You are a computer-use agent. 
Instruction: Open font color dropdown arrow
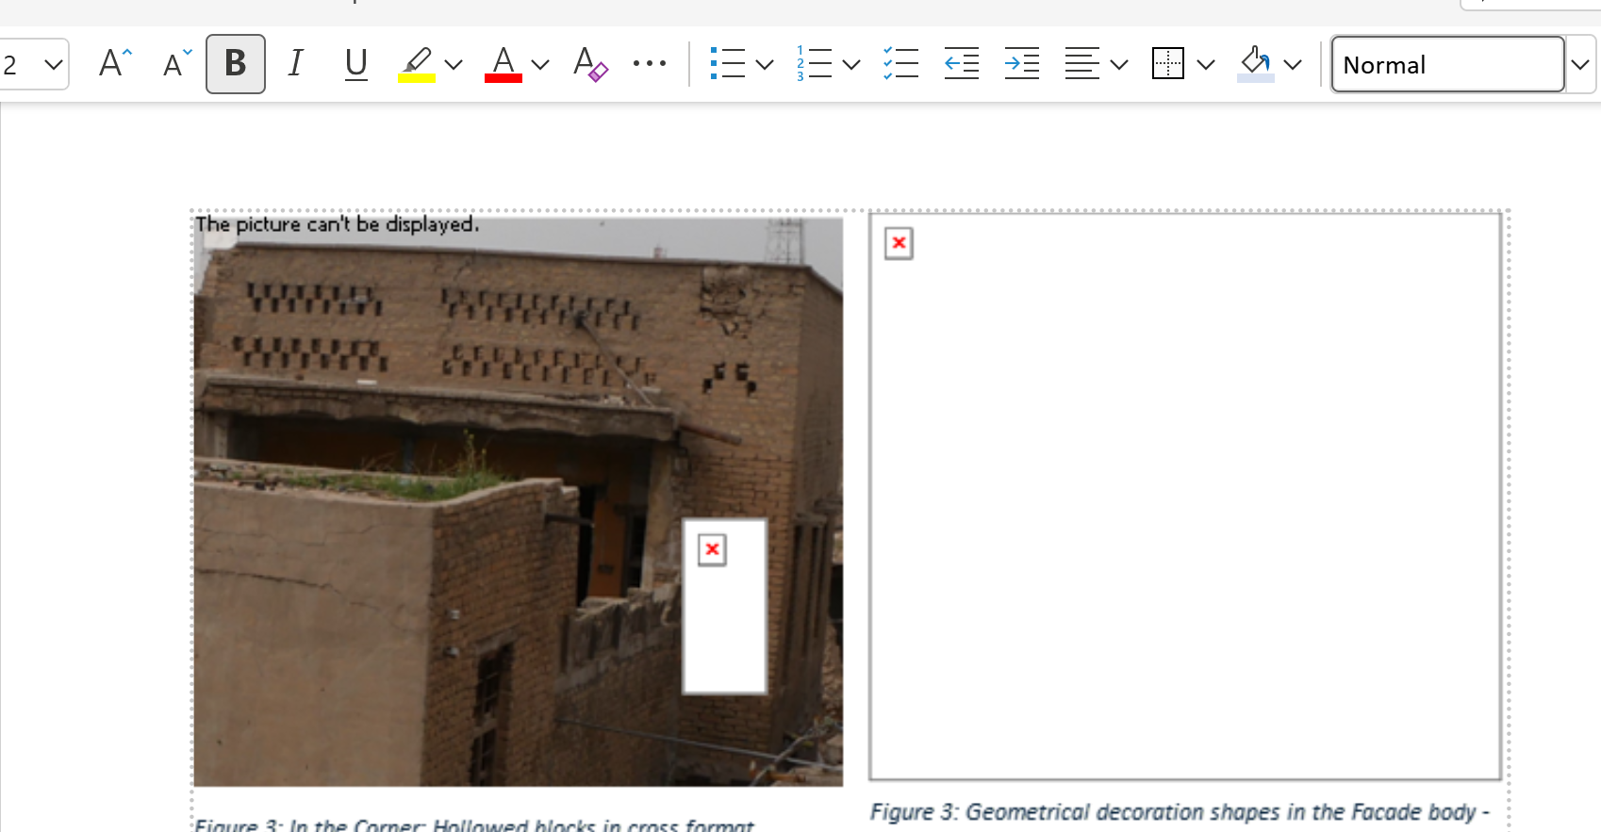pos(540,64)
